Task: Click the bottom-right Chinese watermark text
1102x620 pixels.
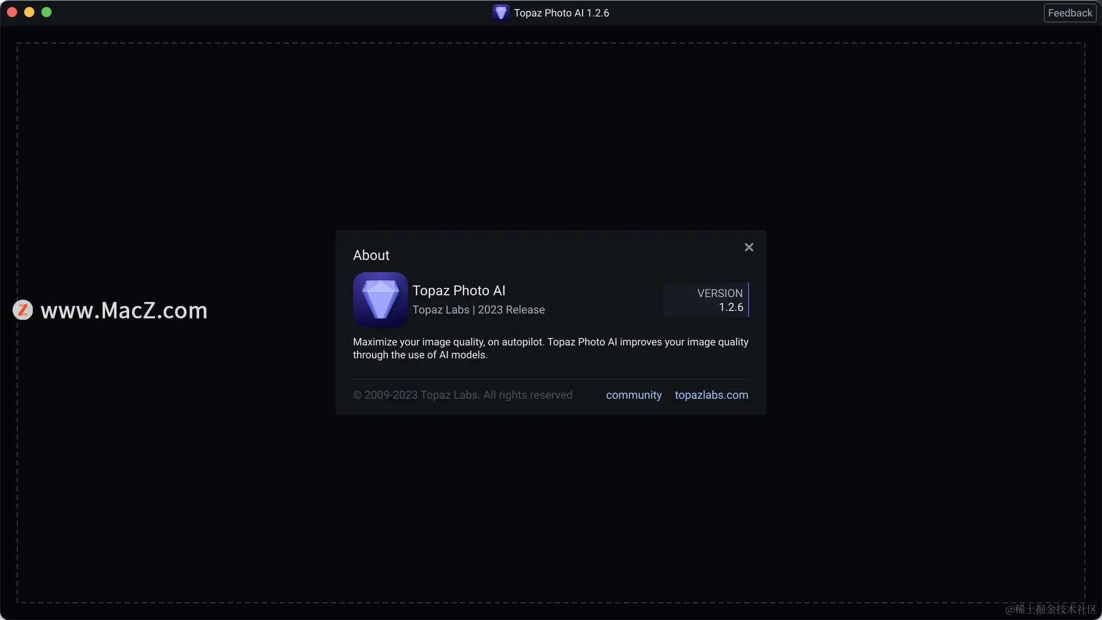Action: [1050, 609]
